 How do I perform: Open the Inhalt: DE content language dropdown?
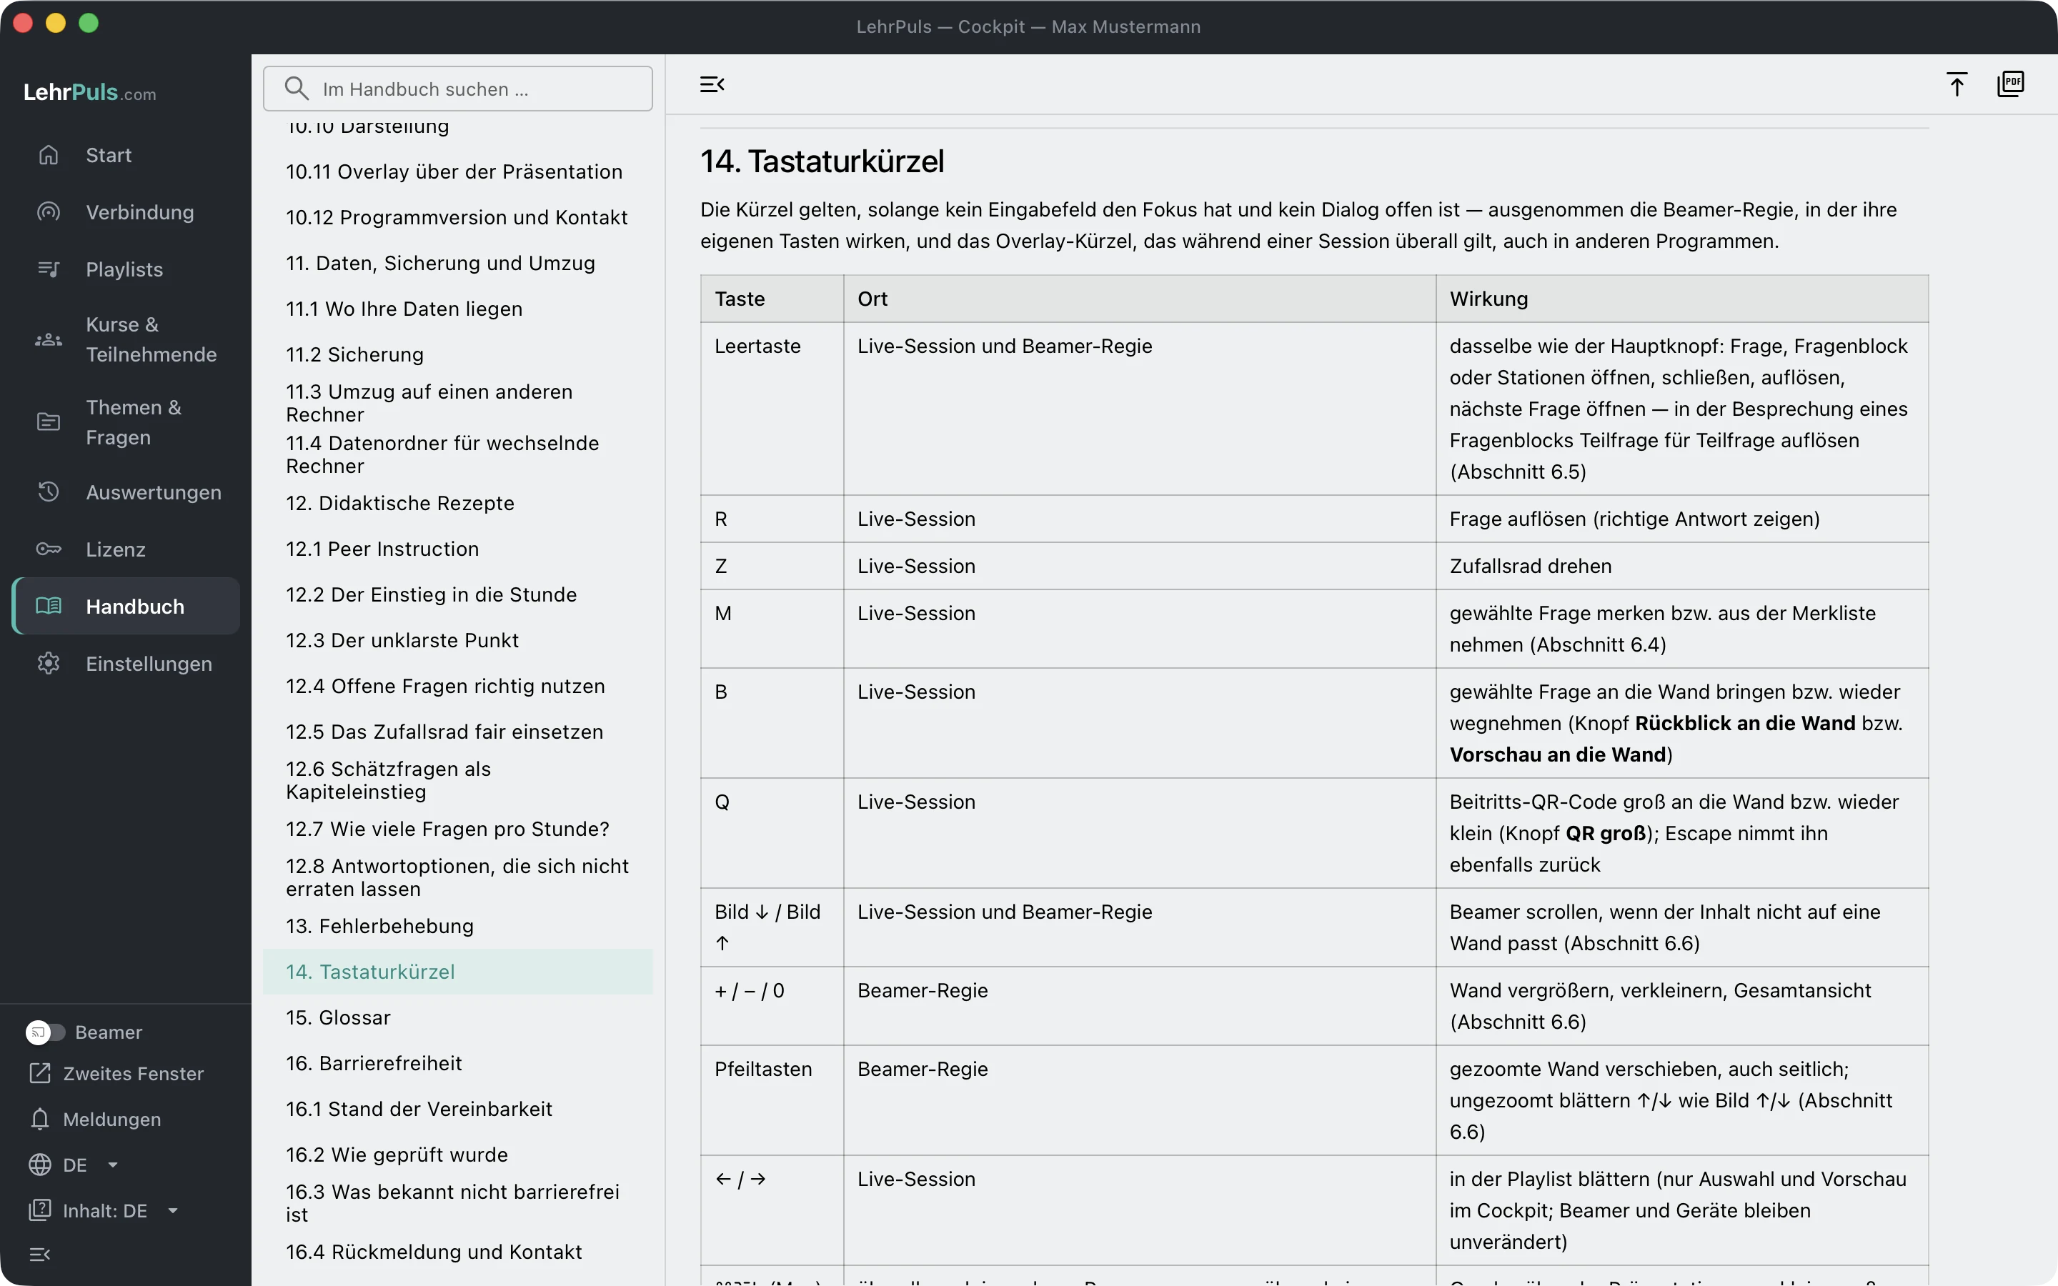point(103,1210)
